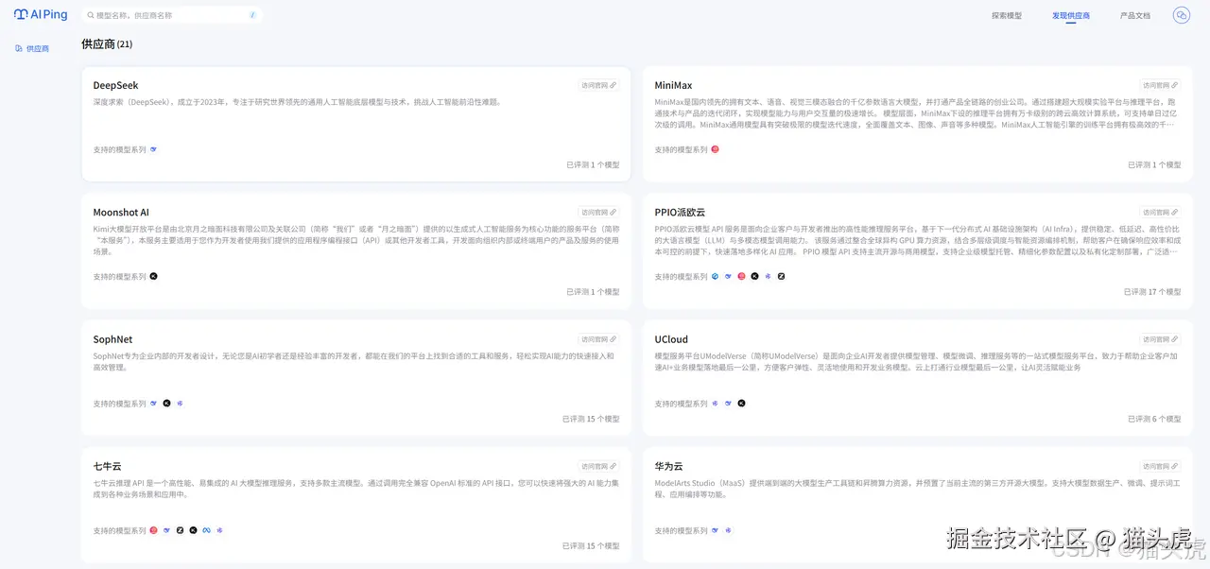
Task: Click black Kimi icon in Moonshot AI card
Action: pos(153,276)
